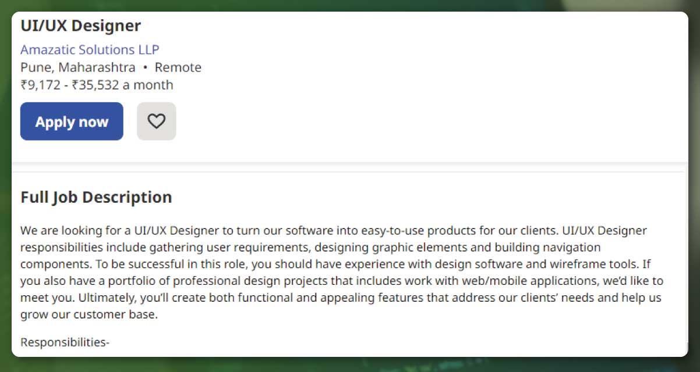Click the Remote work label
Screen dimensions: 700x372
178,67
